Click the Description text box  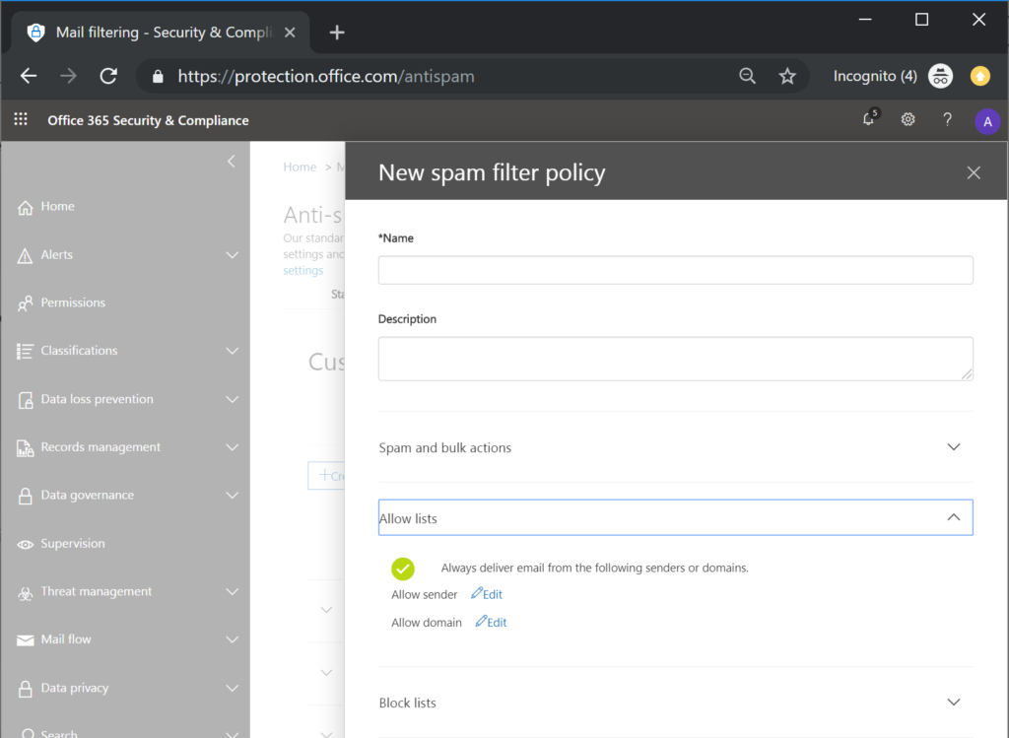[675, 359]
